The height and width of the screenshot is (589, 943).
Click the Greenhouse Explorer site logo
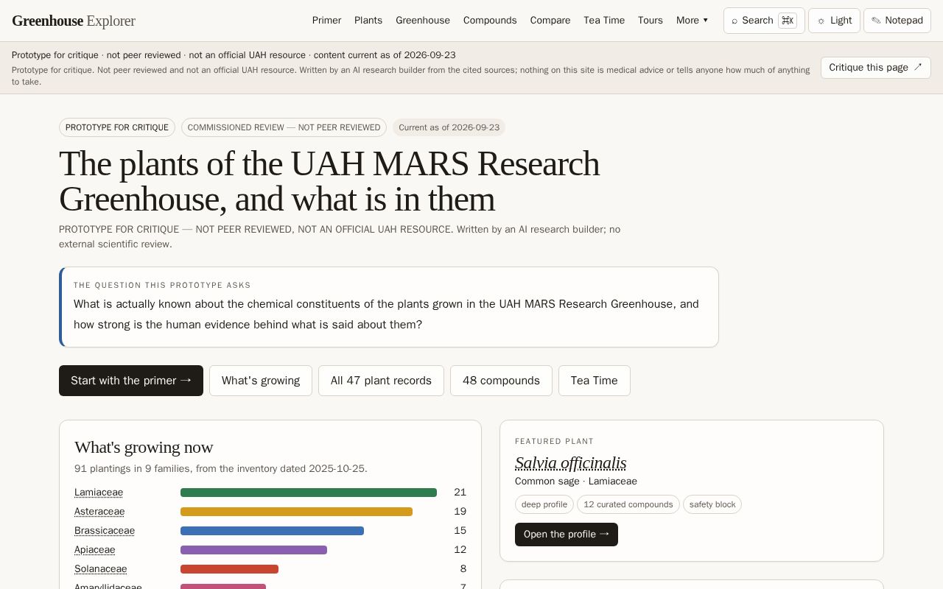pos(74,21)
